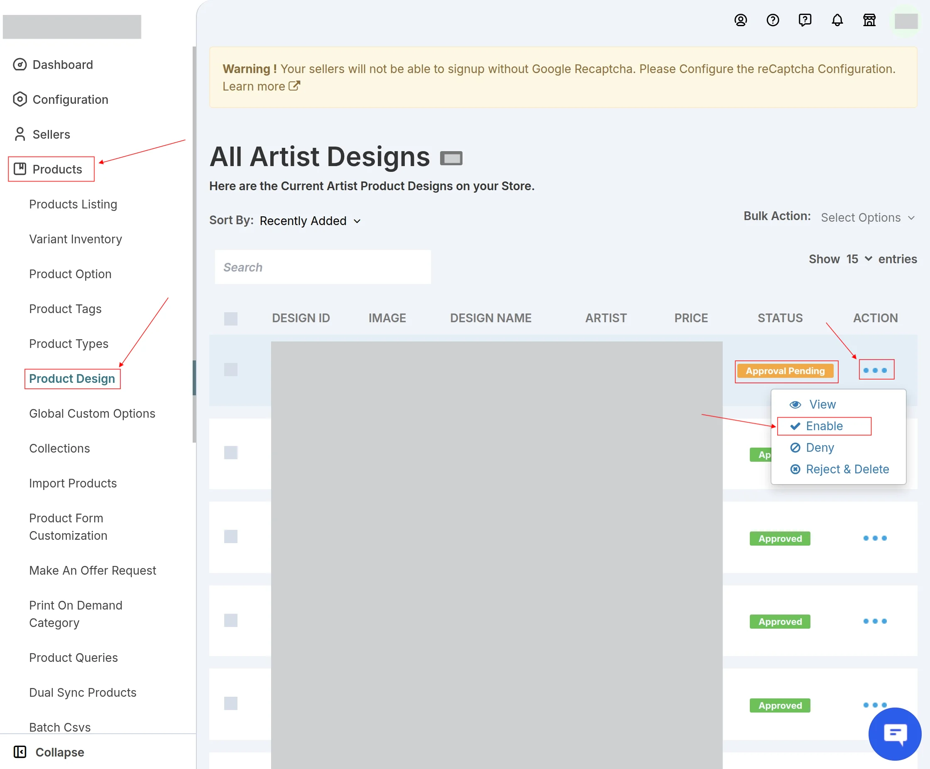Change the Show 15 entries dropdown

859,259
